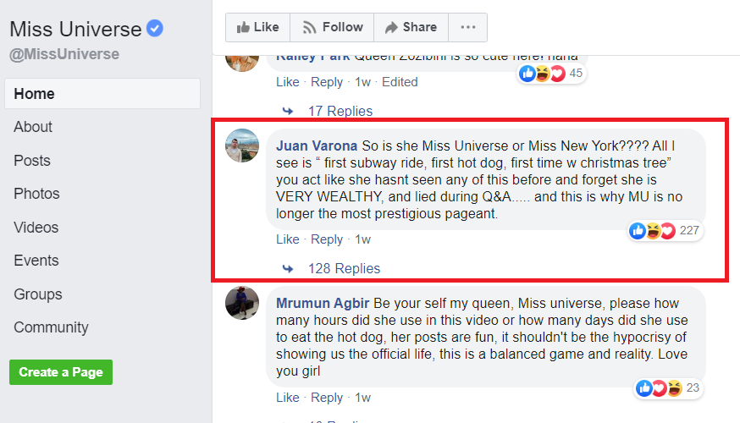Viewport: 740px width, 423px height.
Task: Like the Miss Universe page
Action: [257, 27]
